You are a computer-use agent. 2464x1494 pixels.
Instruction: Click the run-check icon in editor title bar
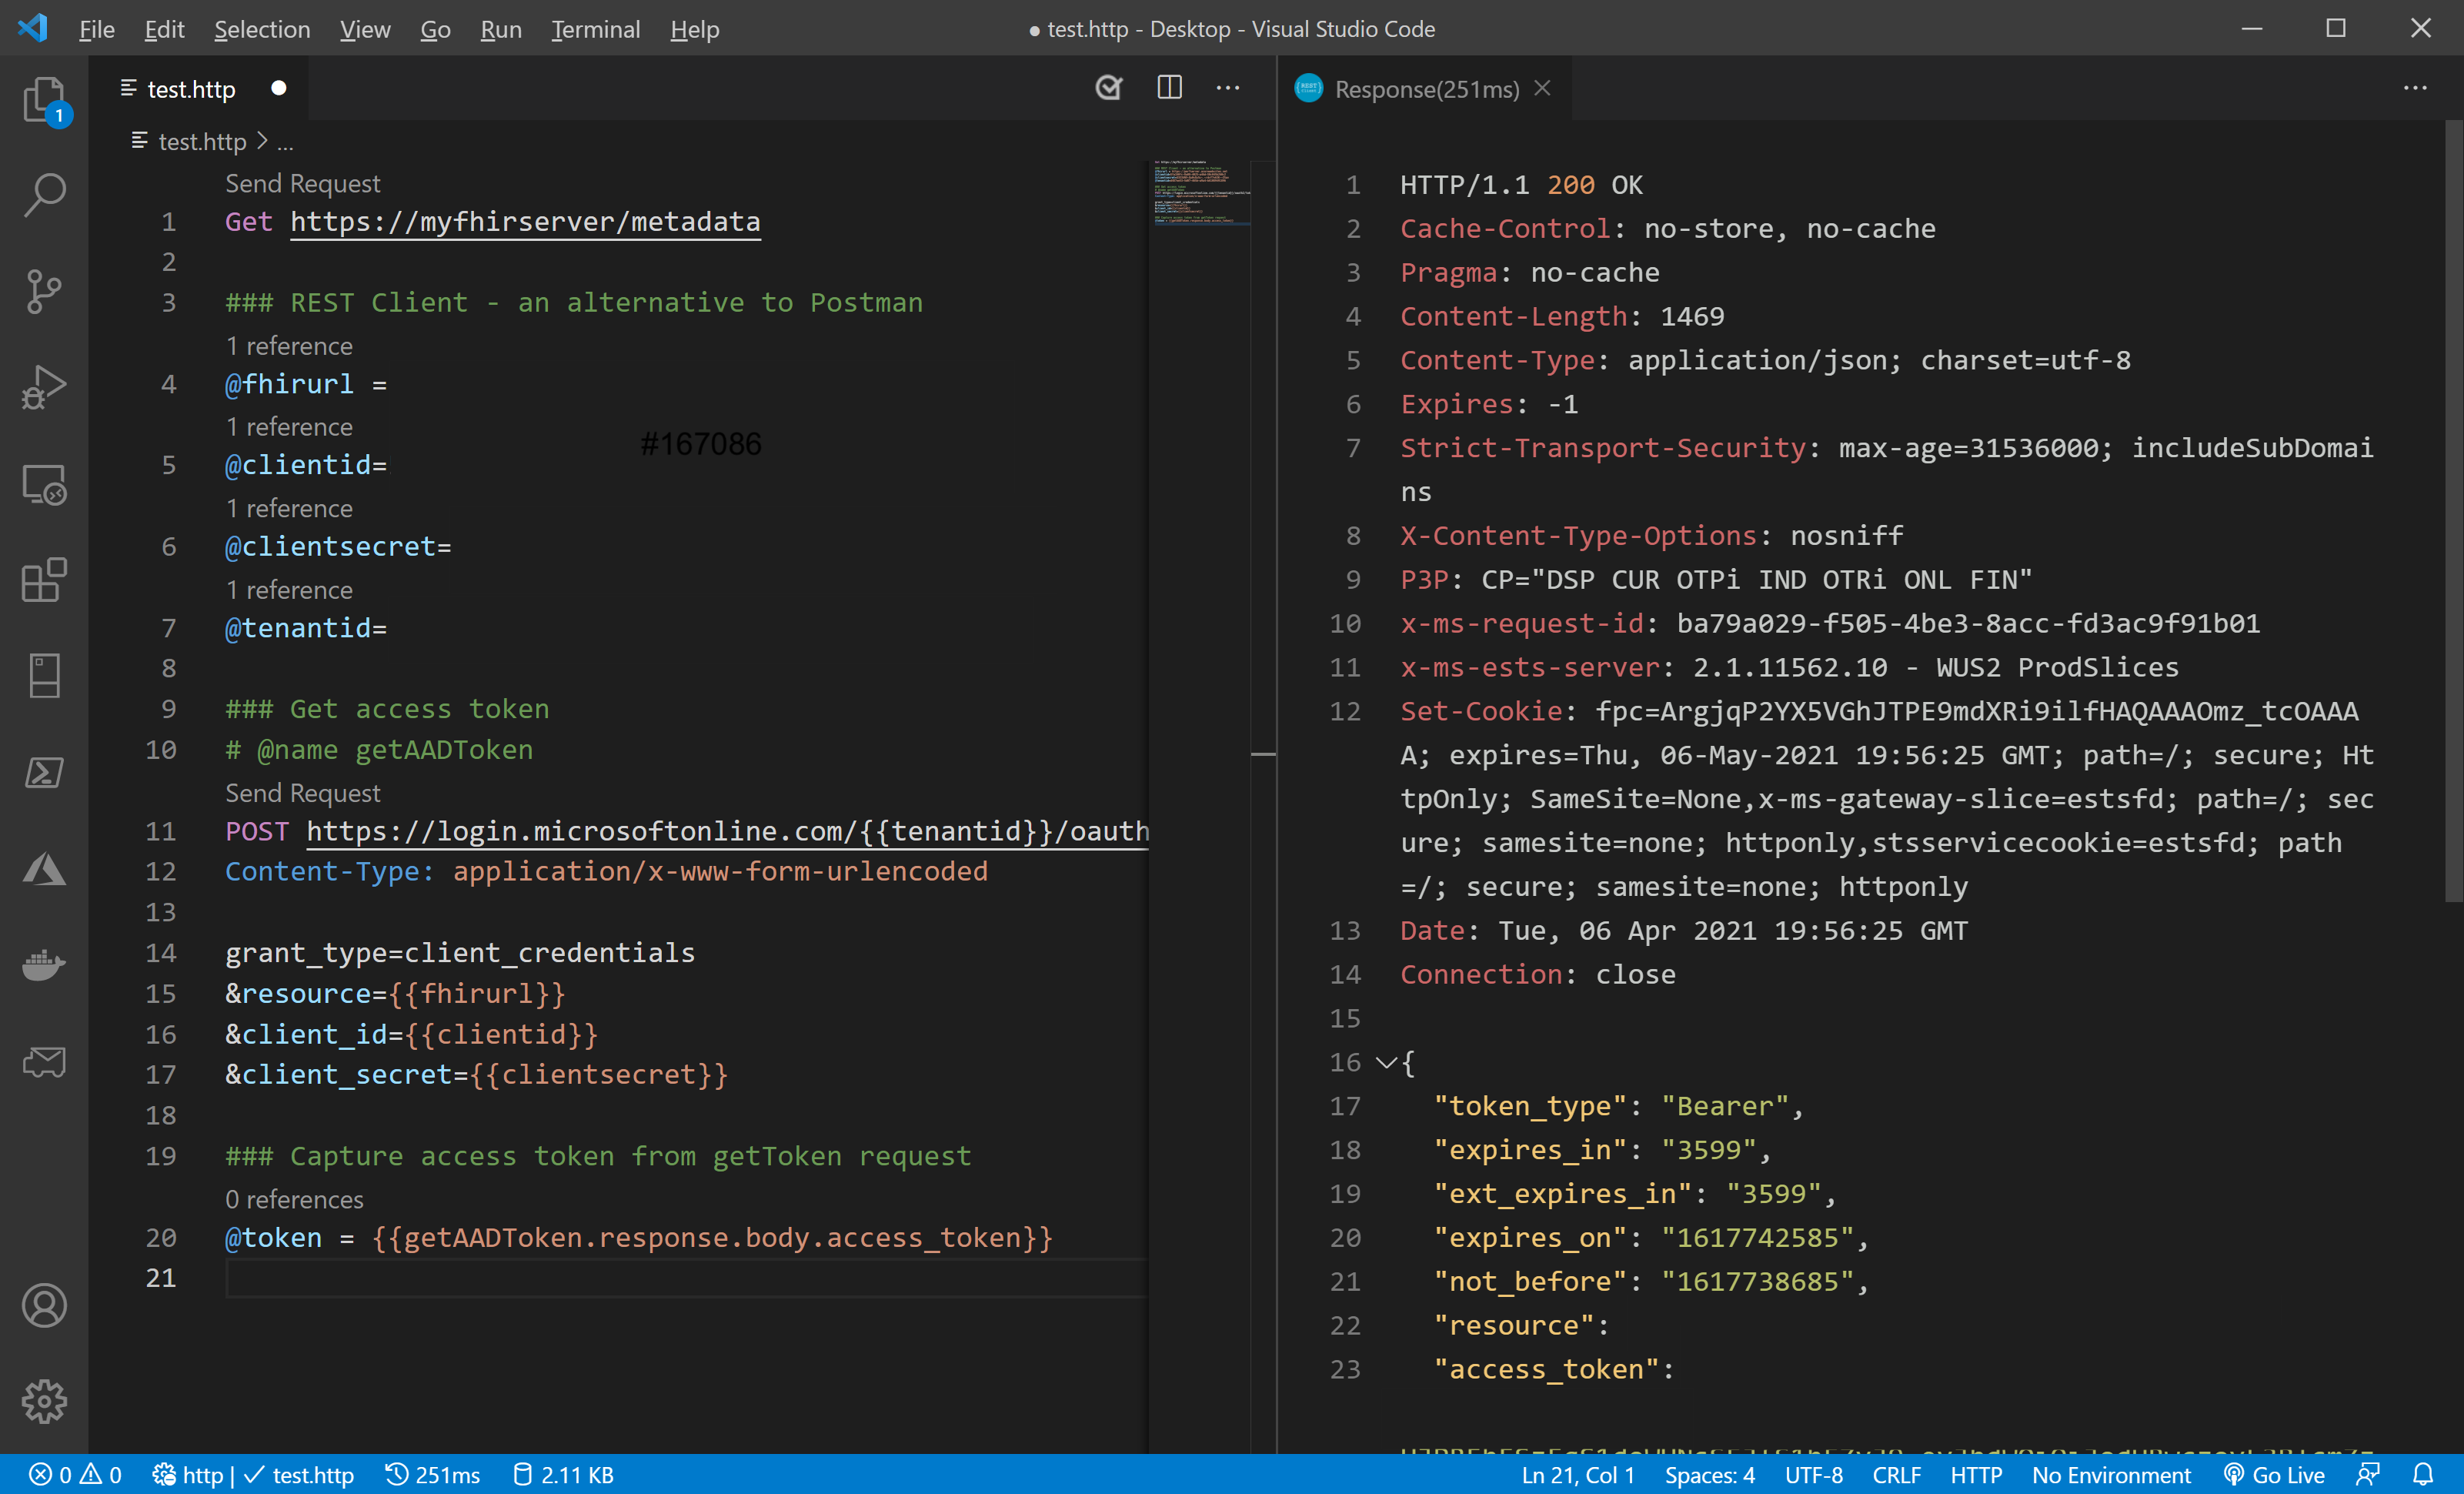tap(1108, 88)
